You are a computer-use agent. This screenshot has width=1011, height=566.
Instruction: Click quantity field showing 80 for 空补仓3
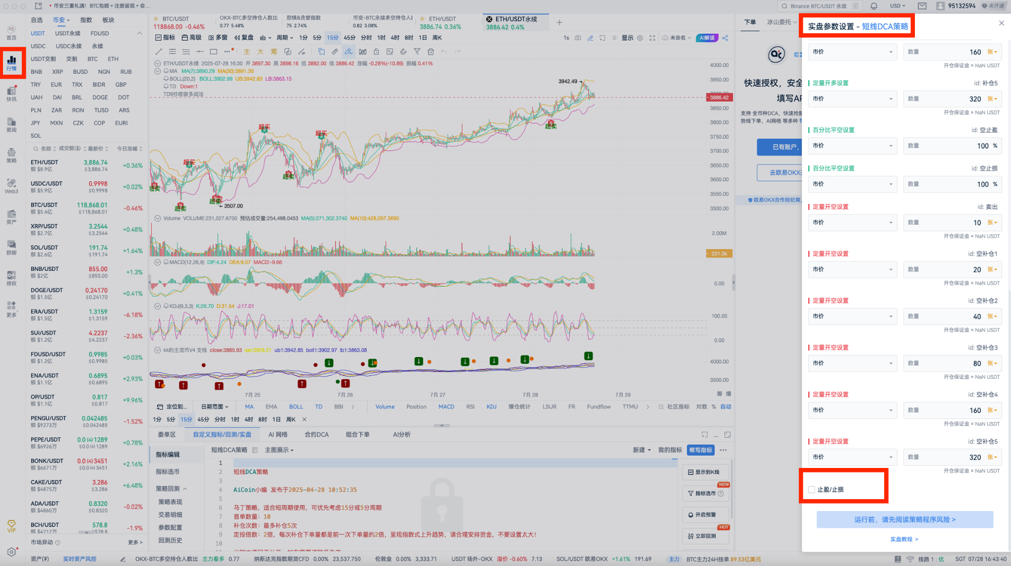(952, 363)
